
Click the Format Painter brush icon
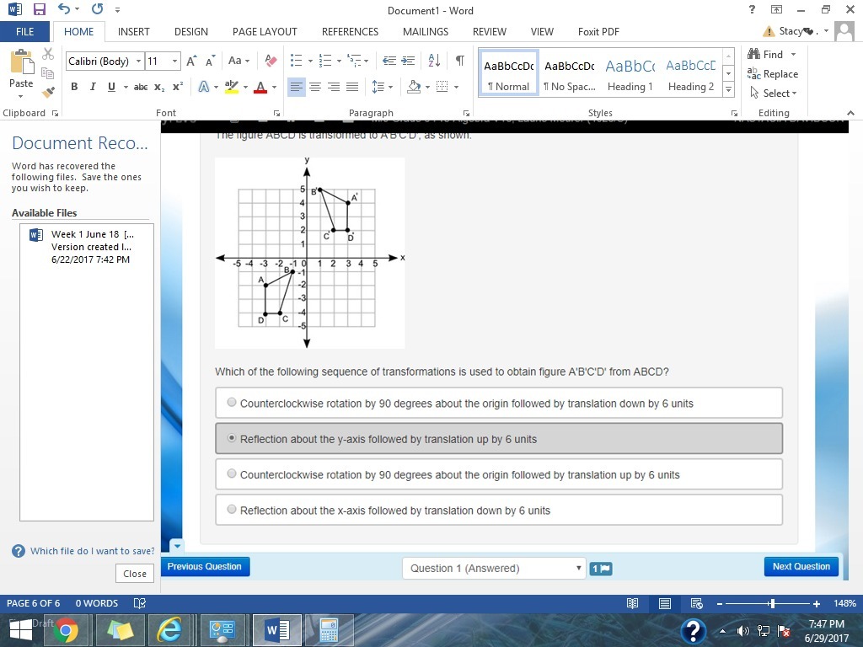(x=48, y=92)
